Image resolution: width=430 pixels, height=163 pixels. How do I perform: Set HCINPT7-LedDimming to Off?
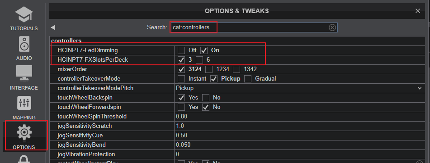[181, 50]
